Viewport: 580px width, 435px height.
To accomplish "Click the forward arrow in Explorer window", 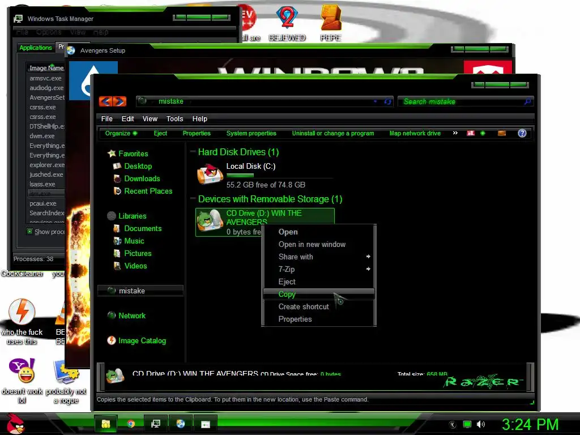I will click(x=120, y=101).
